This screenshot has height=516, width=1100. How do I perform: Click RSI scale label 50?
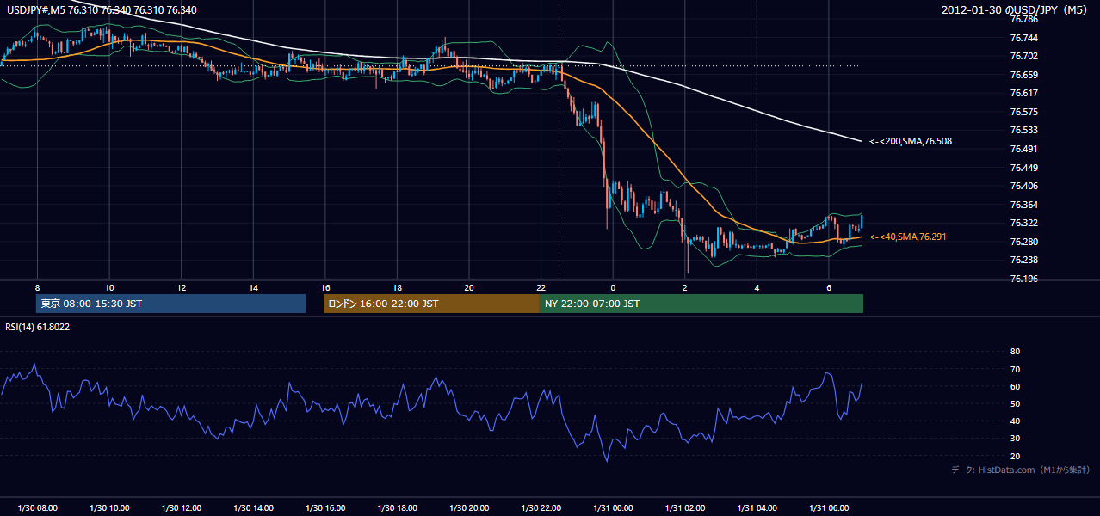[x=1015, y=403]
